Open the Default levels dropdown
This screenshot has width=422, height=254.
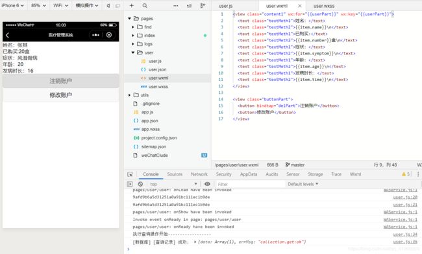[x=303, y=184]
